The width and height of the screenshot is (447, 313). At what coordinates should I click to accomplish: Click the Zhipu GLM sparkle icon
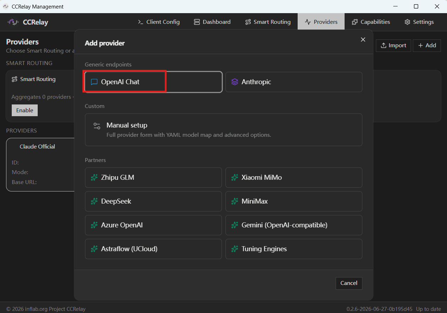pyautogui.click(x=94, y=178)
